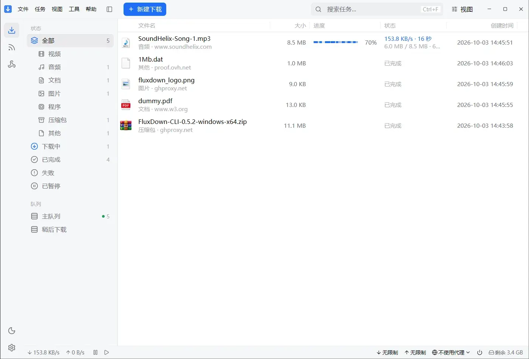Click the PDF icon of dummy.pdf

[126, 105]
